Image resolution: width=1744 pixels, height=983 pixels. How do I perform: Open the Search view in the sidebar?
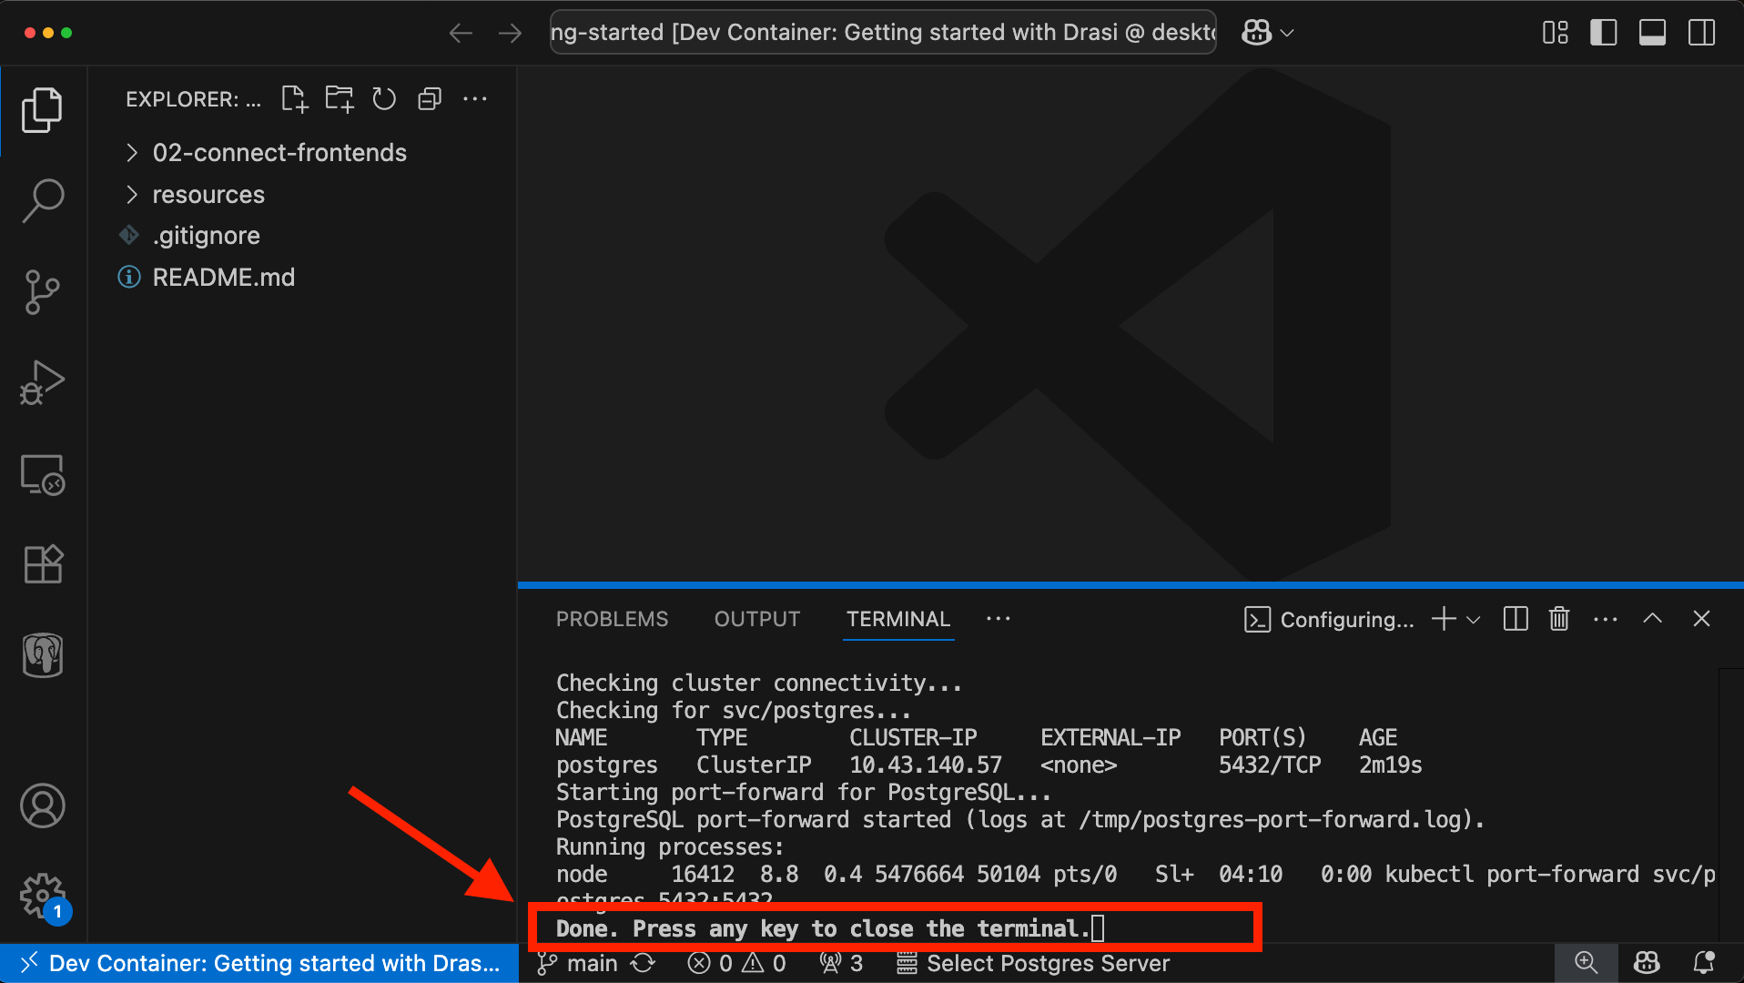point(42,200)
